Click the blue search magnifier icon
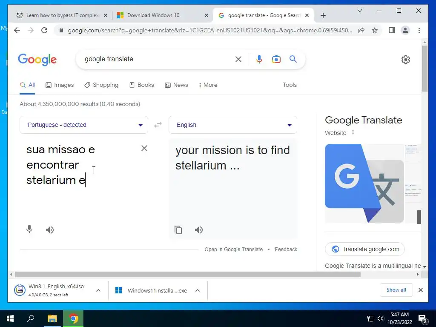Image resolution: width=436 pixels, height=327 pixels. (x=293, y=59)
